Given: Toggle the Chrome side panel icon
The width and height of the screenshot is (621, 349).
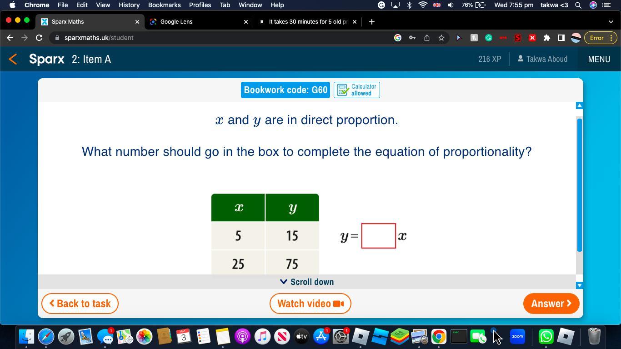Looking at the screenshot, I should click(561, 38).
